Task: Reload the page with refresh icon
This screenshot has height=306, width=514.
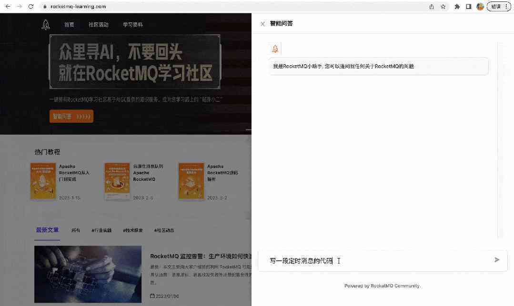Action: click(31, 7)
